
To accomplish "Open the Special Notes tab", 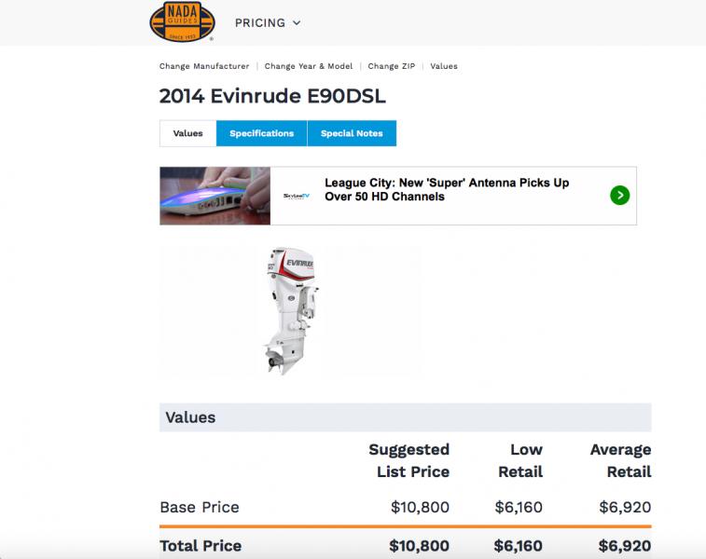I will (x=352, y=133).
